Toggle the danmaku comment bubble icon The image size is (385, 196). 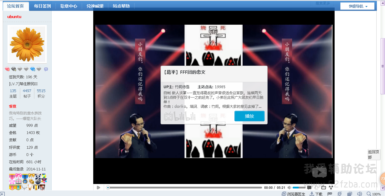click(309, 188)
